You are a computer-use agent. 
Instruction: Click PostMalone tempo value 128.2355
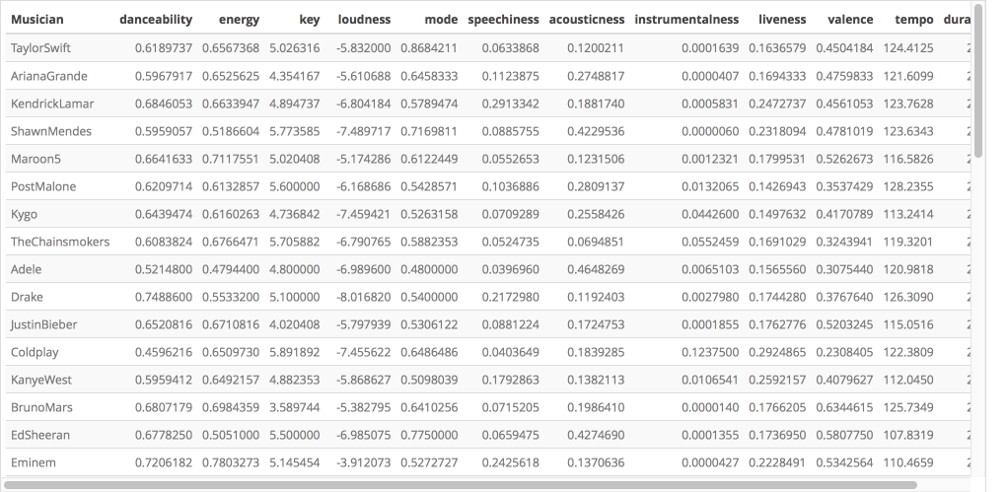[x=908, y=186]
